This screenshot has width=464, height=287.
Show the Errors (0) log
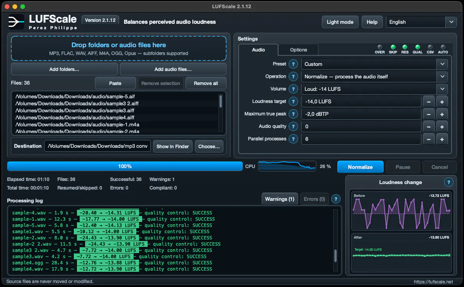[314, 199]
